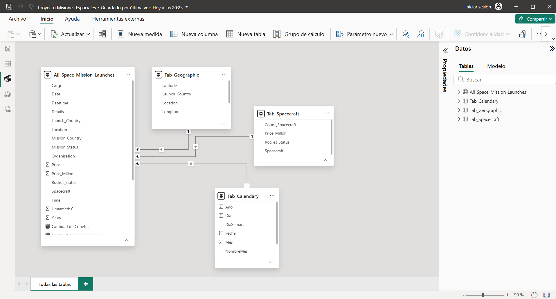The image size is (556, 299).
Task: Open Herramientas externas tab
Action: tap(118, 19)
